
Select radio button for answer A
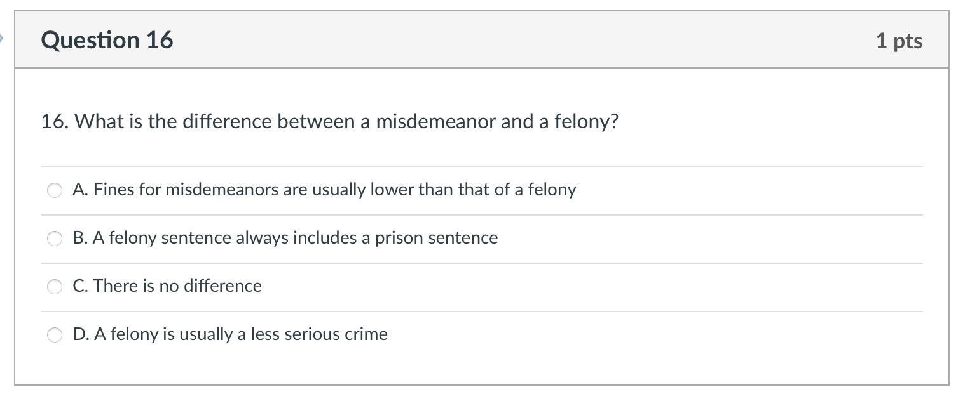point(55,190)
